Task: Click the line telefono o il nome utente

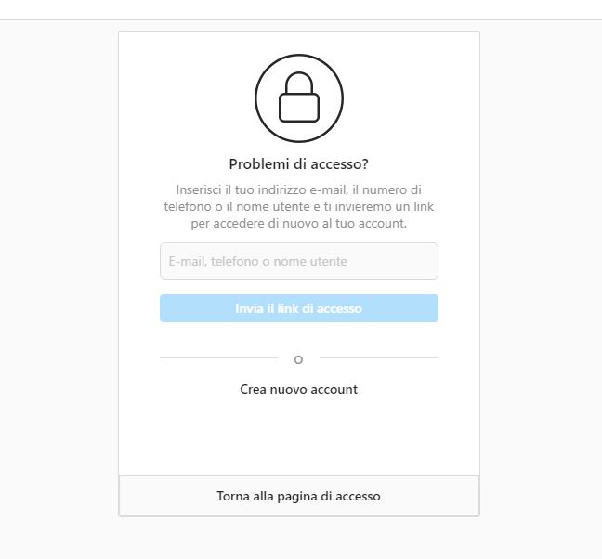Action: tap(299, 207)
